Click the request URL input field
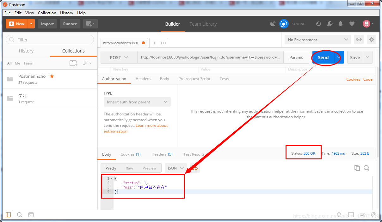The image size is (382, 222). [x=210, y=57]
